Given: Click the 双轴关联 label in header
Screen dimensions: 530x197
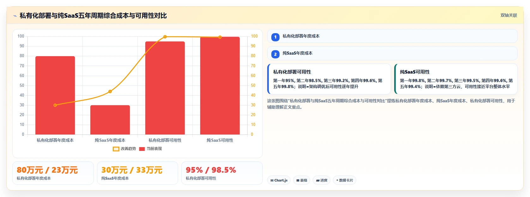Looking at the screenshot, I should coord(509,15).
